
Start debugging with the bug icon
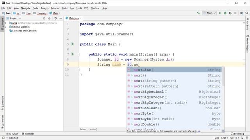tap(225, 13)
